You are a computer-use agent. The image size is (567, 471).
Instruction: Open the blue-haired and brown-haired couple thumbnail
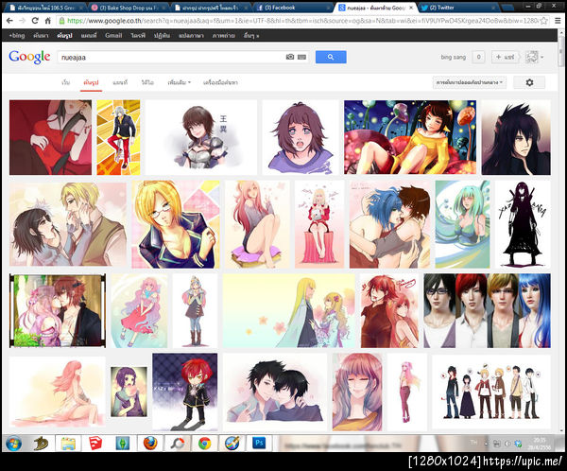pos(389,224)
